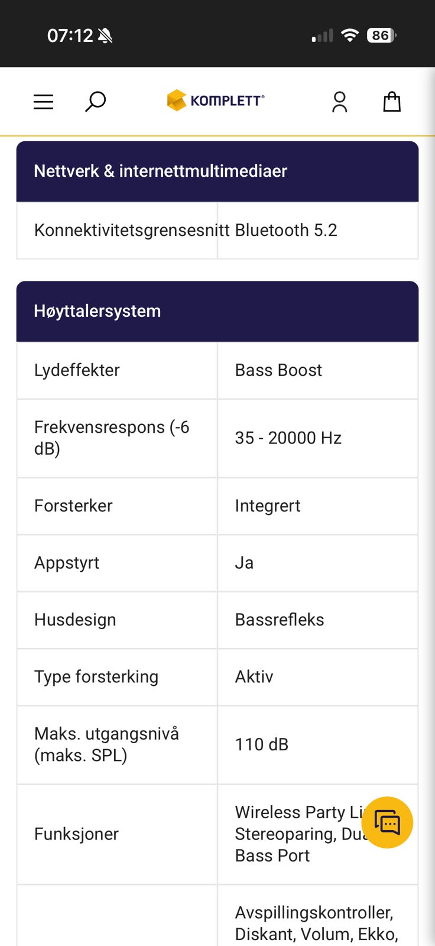Screen dimensions: 435x946
Task: Open the shopping bag cart
Action: (x=392, y=102)
